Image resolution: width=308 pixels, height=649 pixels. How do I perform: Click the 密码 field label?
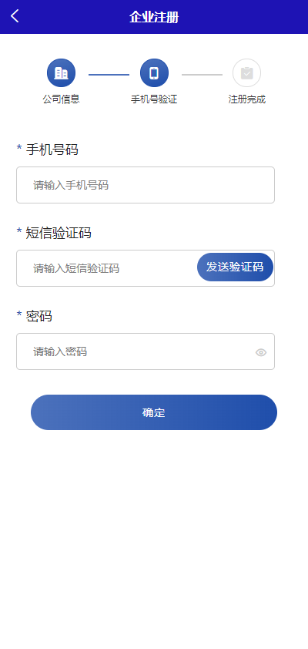(38, 316)
